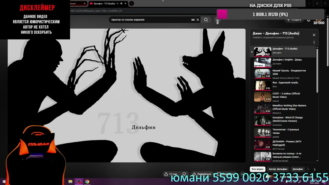Open Яна - Одинокий голубь thumbnail
Image resolution: width=329 pixels, height=185 pixels.
262,86
